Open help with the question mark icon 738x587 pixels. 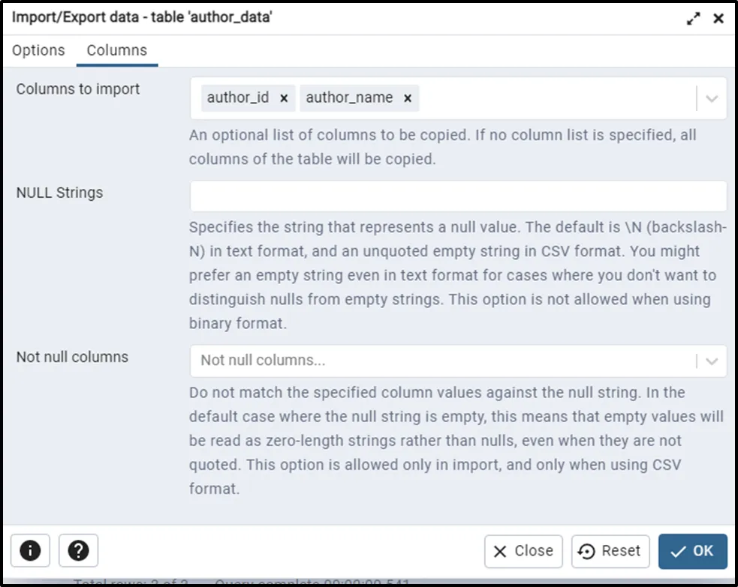point(78,551)
